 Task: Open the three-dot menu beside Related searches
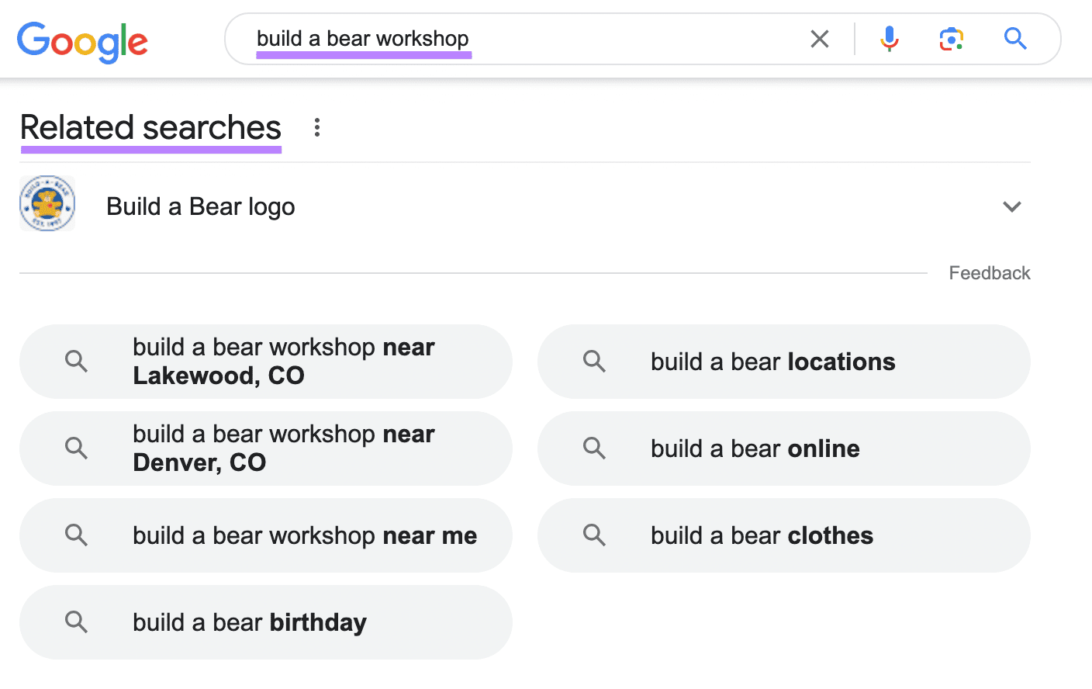[317, 127]
